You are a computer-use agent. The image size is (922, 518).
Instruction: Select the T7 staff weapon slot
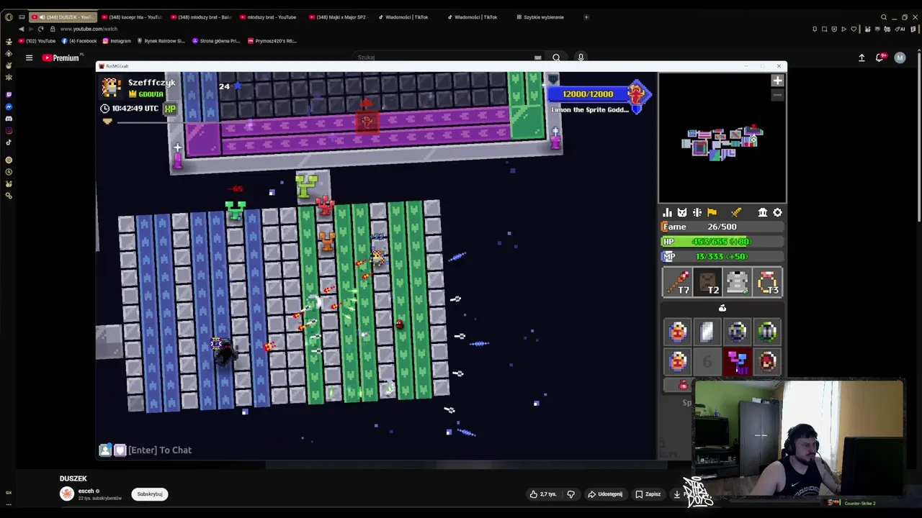click(677, 282)
